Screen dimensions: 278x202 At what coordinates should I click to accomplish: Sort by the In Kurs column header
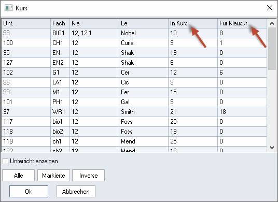click(x=193, y=23)
